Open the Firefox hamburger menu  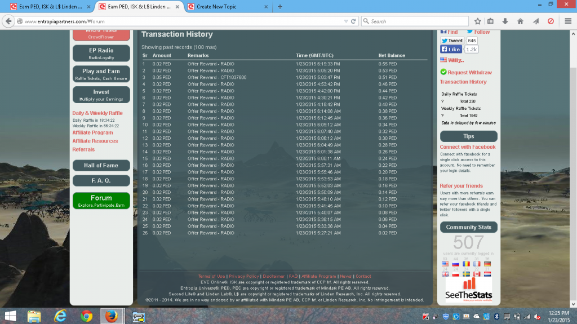568,21
